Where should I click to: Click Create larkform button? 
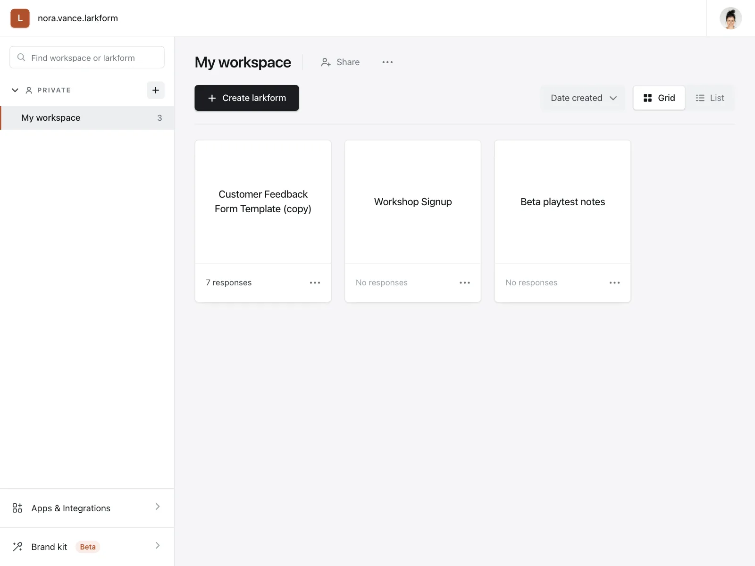click(x=247, y=98)
